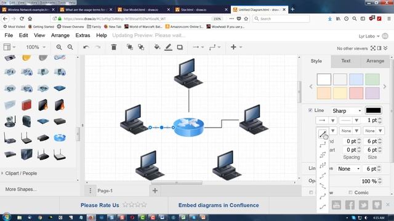Viewport: 394px width, 221px height.
Task: Click the redo arrow icon
Action: (98, 47)
